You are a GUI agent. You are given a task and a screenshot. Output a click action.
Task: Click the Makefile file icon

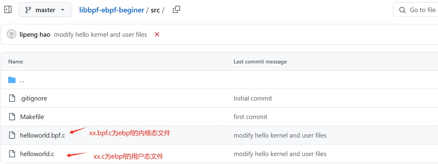point(12,117)
